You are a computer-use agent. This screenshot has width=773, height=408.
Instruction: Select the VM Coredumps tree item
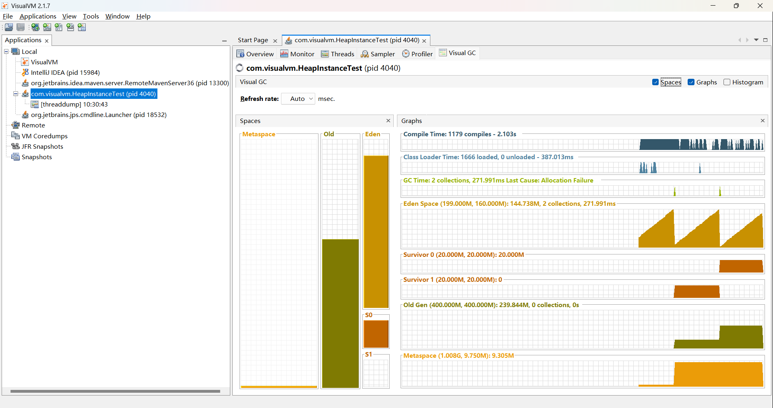(x=44, y=136)
